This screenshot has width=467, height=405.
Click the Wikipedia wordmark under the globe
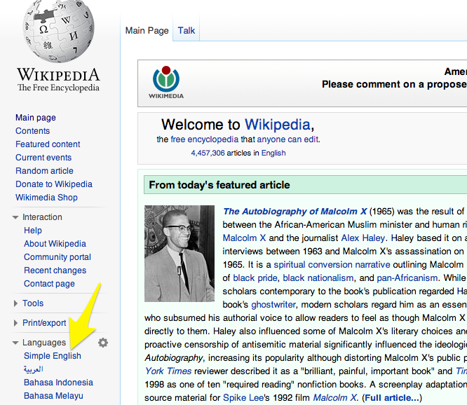(x=58, y=74)
